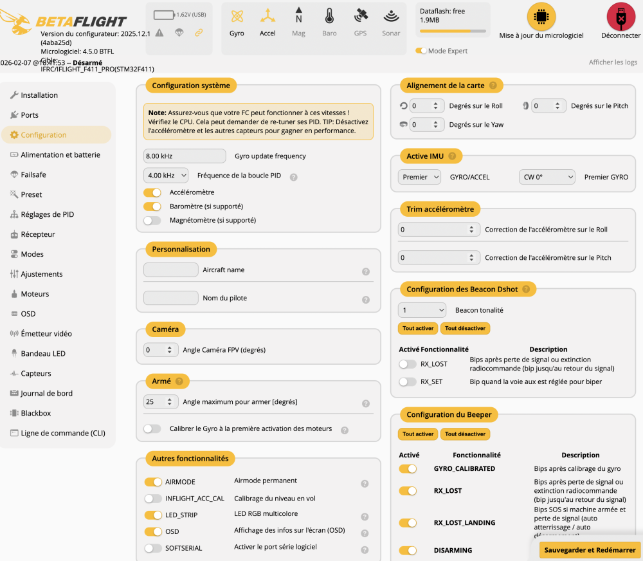Open the PID loop frequency dropdown

pyautogui.click(x=166, y=175)
